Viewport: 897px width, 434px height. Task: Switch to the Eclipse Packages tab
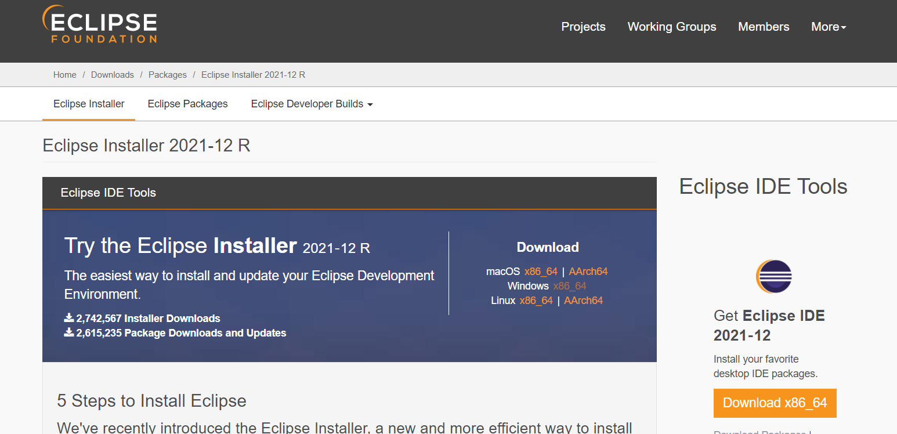click(187, 104)
